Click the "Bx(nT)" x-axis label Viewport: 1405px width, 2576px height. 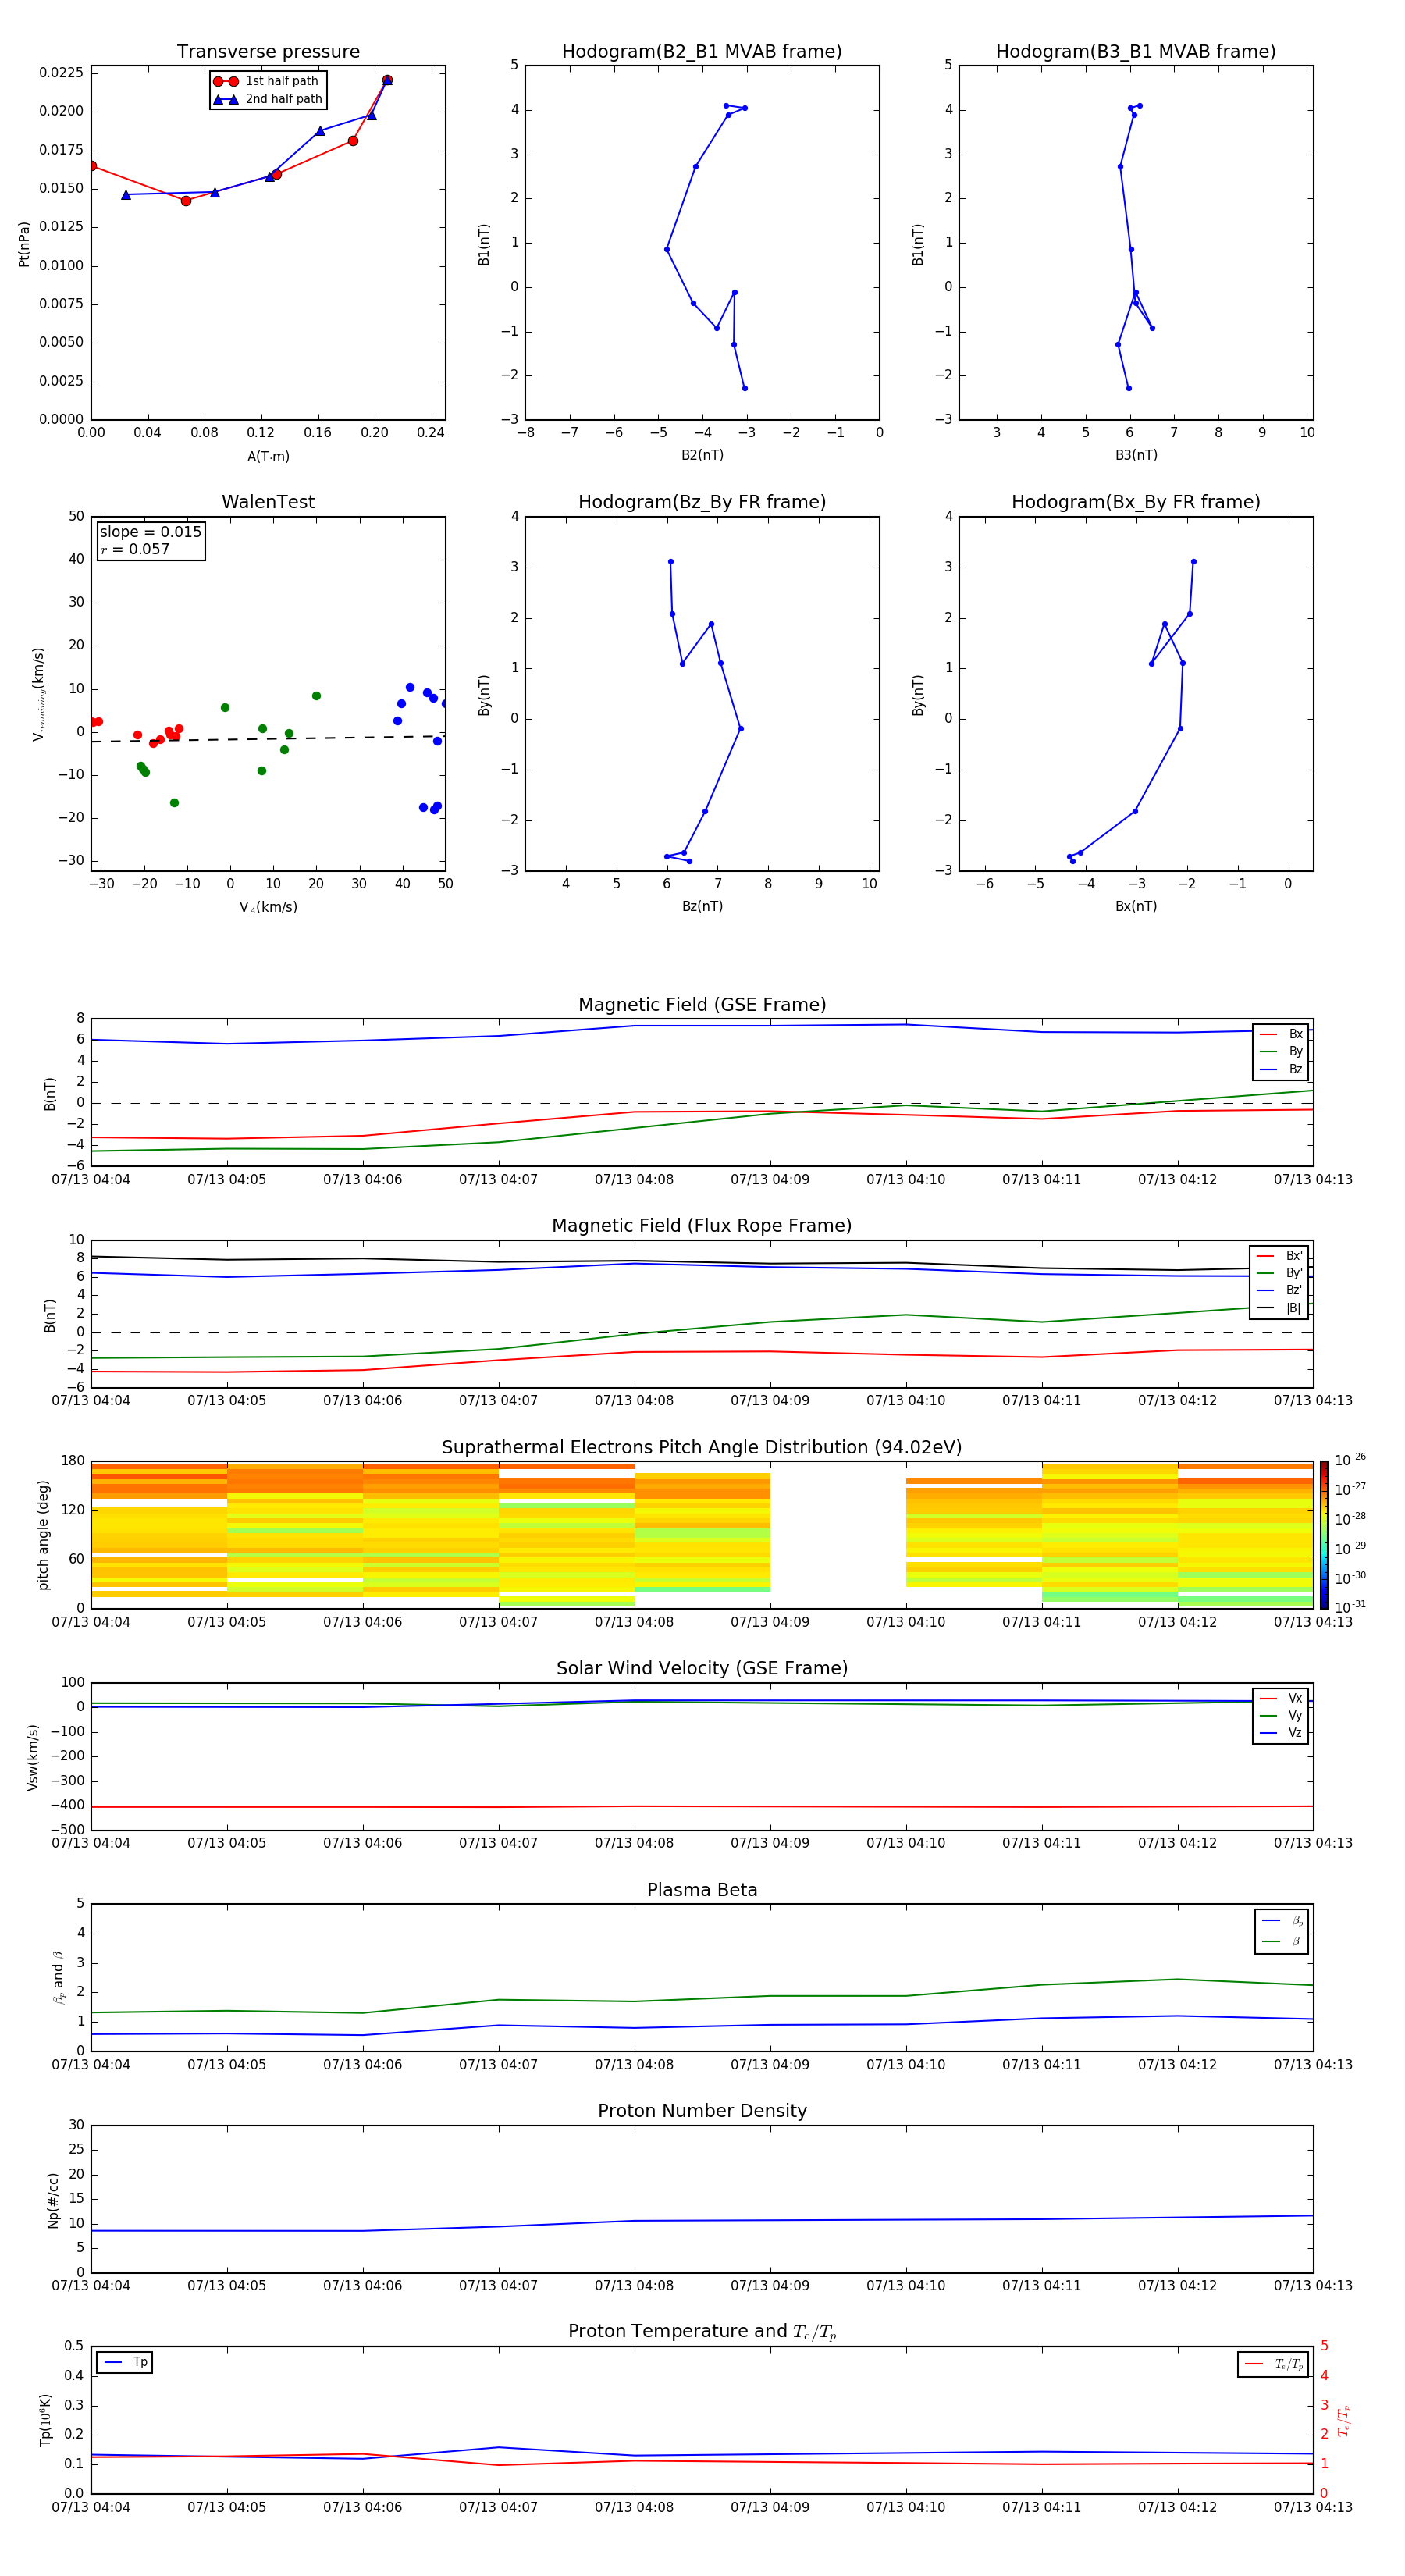coord(1136,906)
